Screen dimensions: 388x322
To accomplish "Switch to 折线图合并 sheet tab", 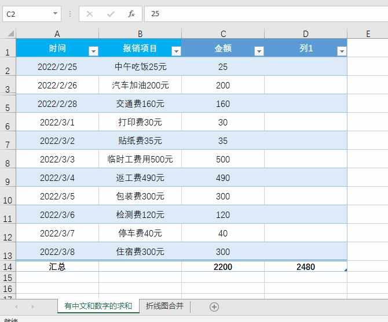I will [164, 306].
